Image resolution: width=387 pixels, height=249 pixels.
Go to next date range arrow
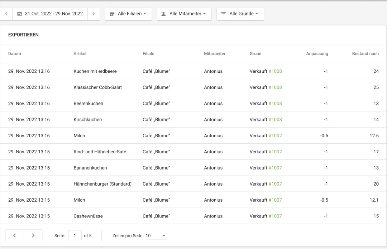tap(94, 14)
